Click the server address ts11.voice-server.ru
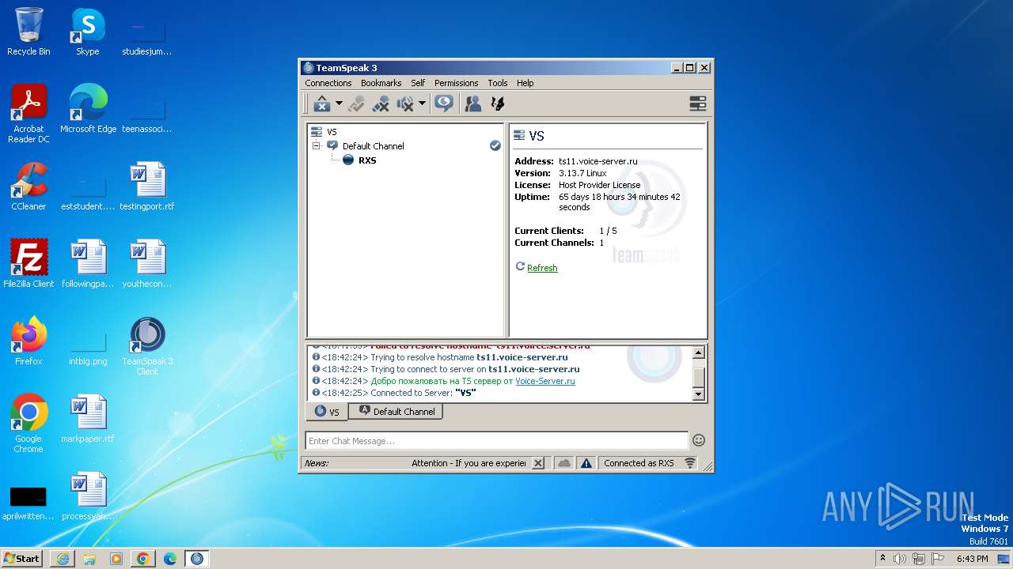Image resolution: width=1013 pixels, height=569 pixels. 598,161
